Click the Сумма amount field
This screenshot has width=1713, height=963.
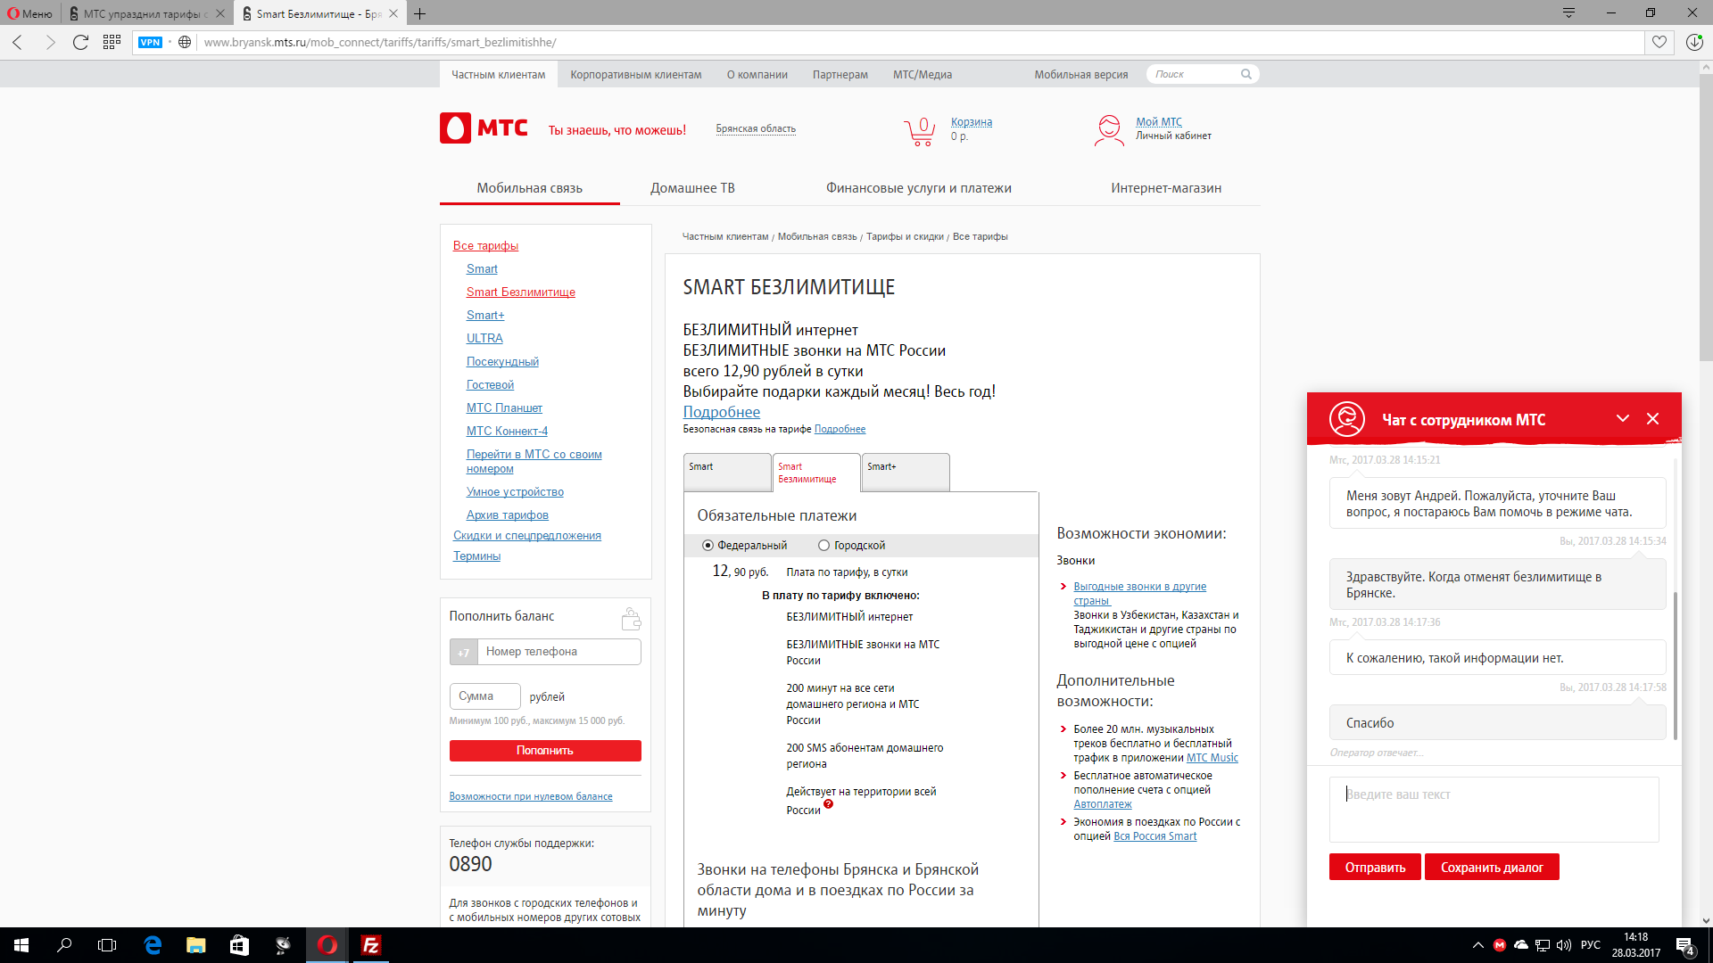(485, 696)
